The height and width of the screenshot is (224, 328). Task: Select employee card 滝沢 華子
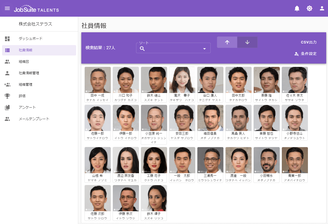tap(182, 85)
